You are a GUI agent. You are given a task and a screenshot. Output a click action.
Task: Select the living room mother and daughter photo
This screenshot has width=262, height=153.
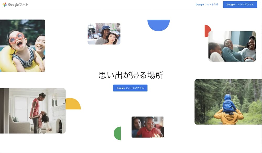click(x=33, y=111)
